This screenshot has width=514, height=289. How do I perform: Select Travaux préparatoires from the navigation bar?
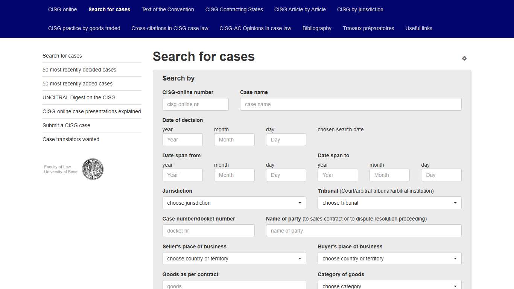coord(368,28)
